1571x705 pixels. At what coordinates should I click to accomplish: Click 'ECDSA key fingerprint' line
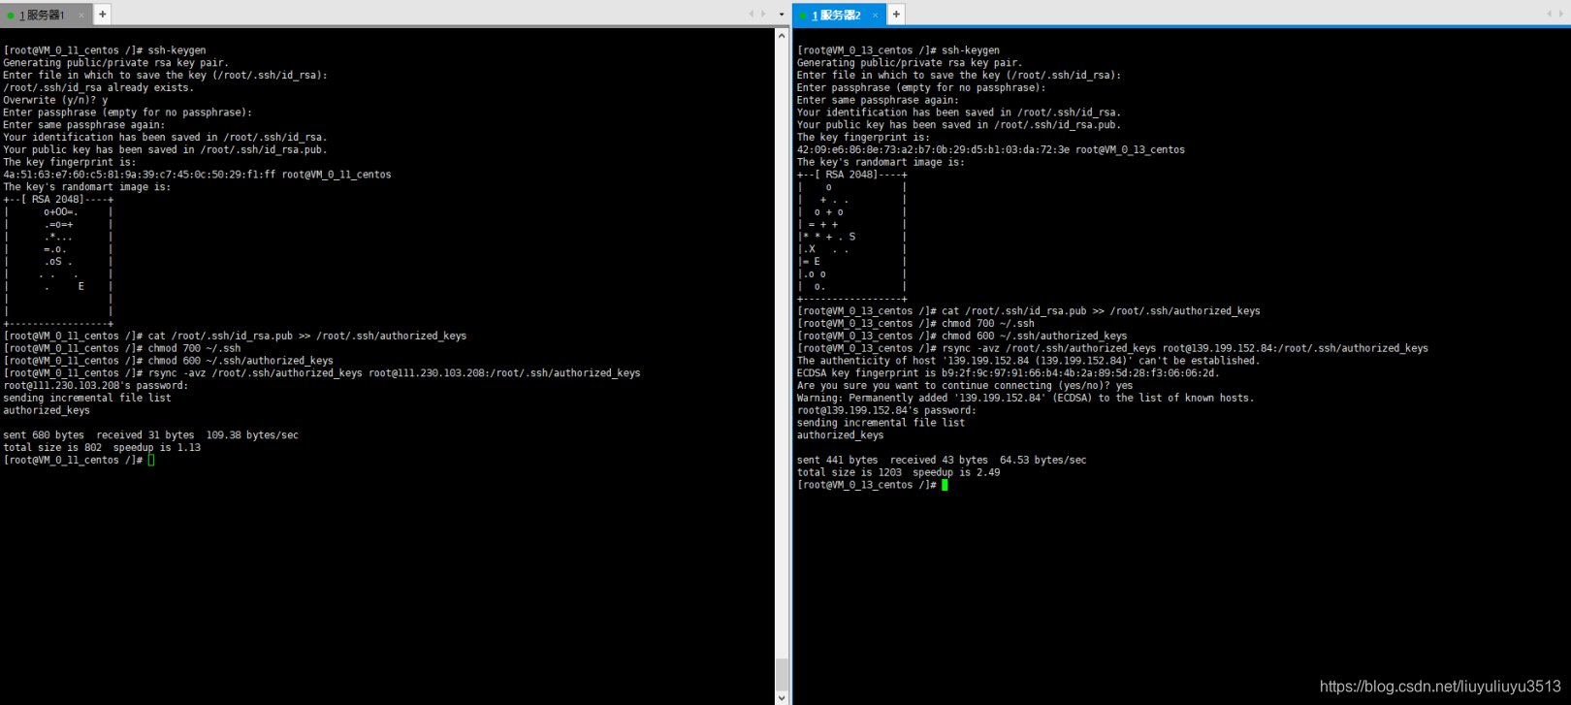click(1009, 373)
